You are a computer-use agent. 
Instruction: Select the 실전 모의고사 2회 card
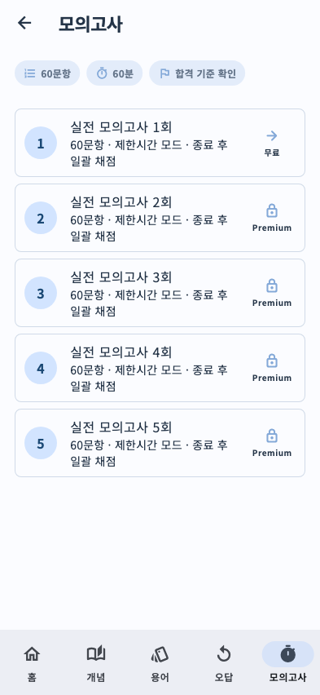point(160,218)
